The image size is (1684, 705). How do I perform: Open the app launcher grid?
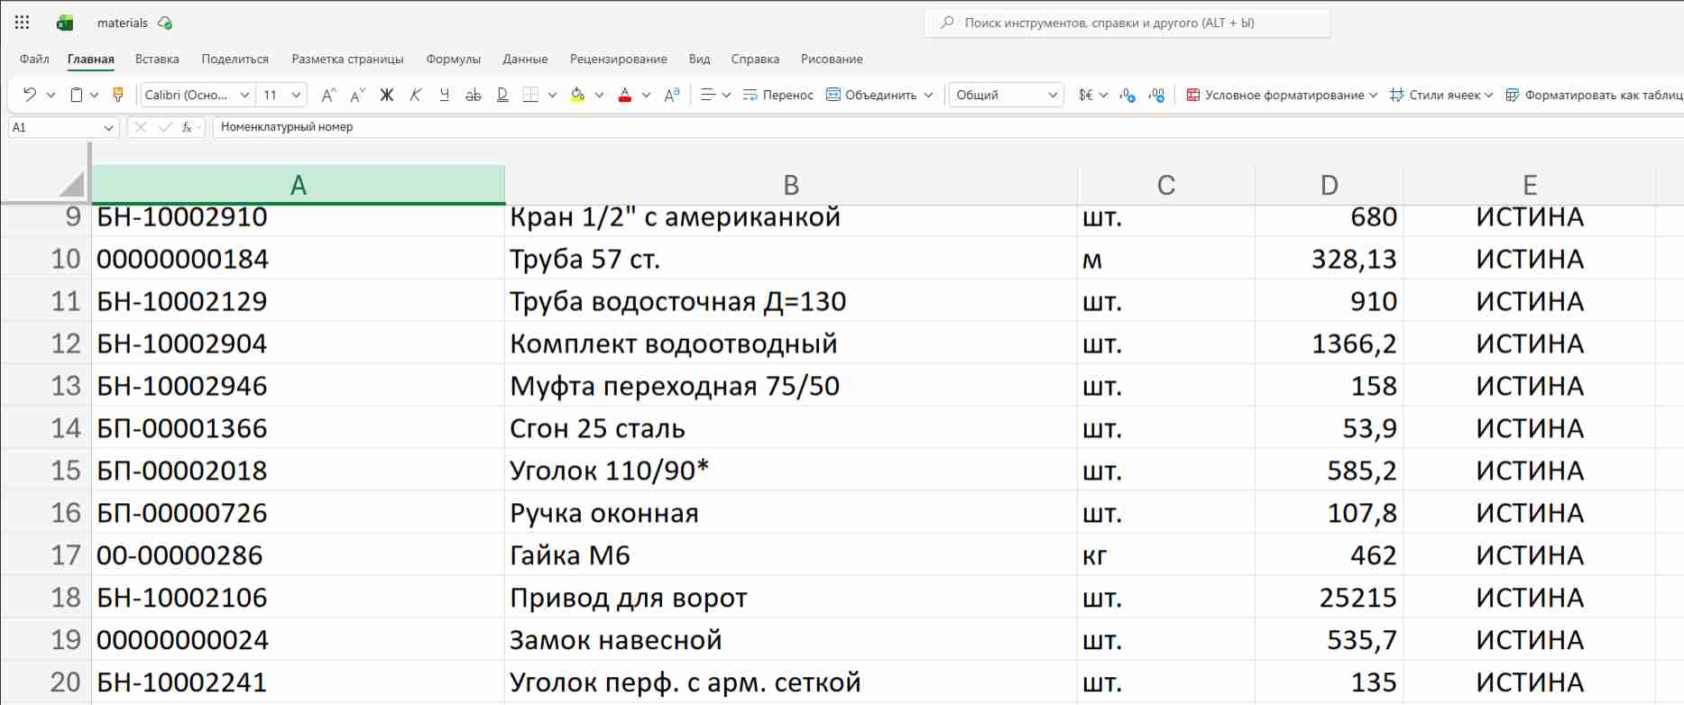click(x=23, y=23)
